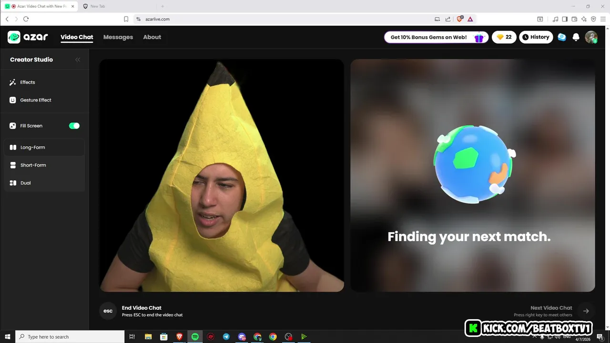Click the globe animation in match panel

tap(474, 164)
